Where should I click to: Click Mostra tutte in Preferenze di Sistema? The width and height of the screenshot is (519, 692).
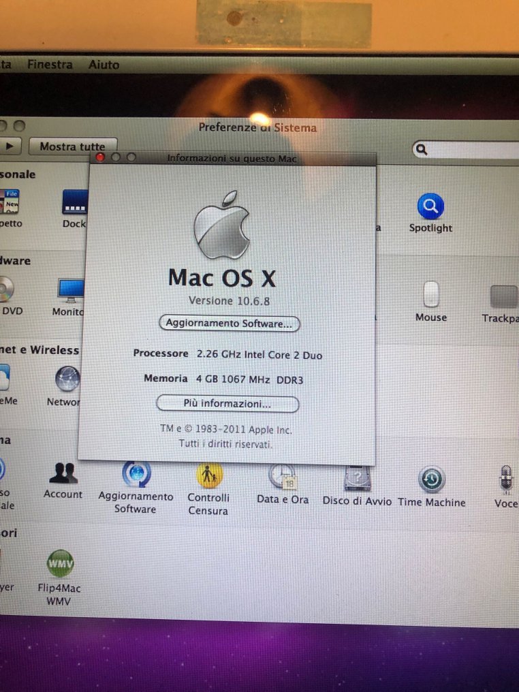pos(73,146)
